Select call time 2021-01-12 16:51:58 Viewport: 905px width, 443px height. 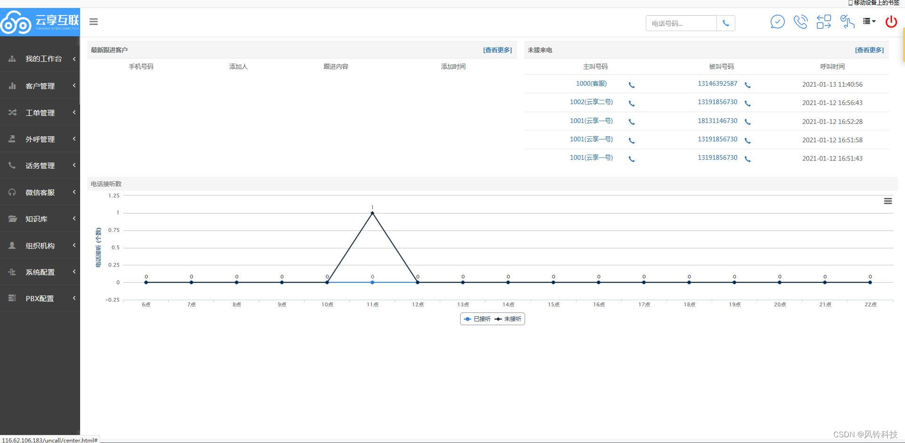pos(832,140)
